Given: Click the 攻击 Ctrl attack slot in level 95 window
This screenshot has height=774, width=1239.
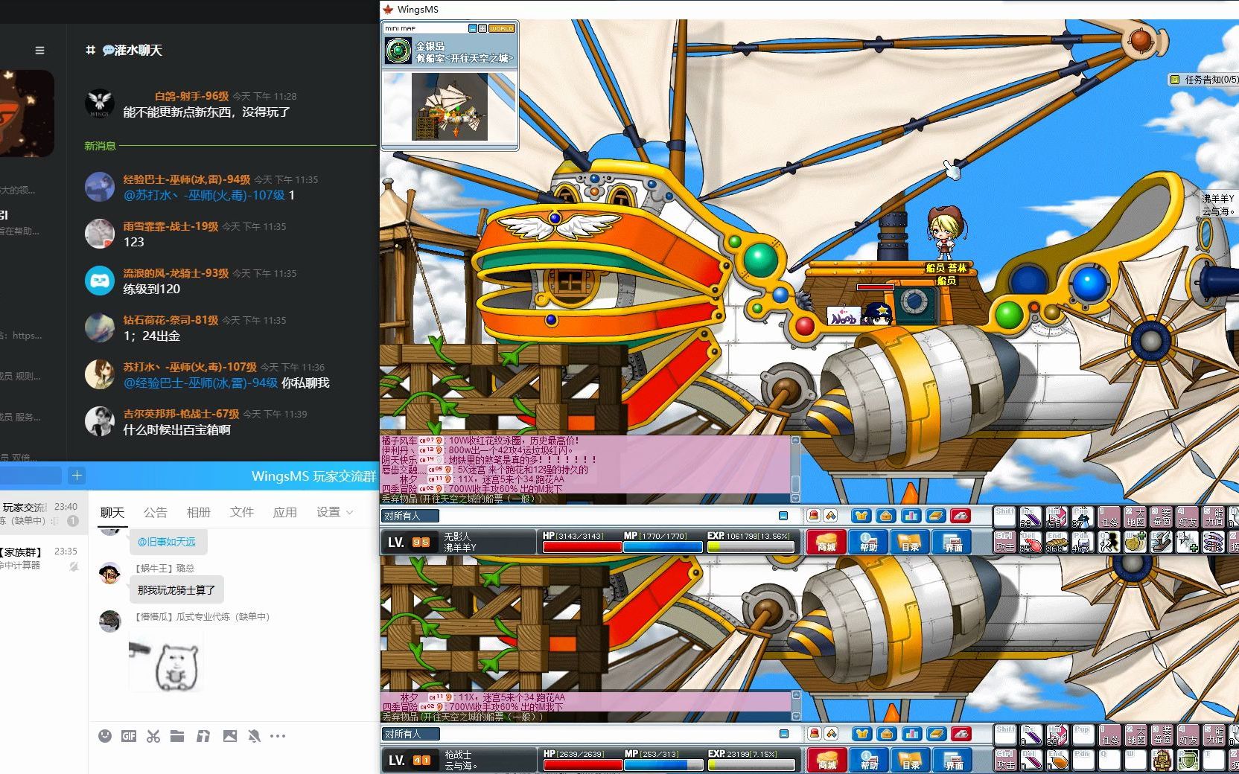Looking at the screenshot, I should click(x=1004, y=541).
